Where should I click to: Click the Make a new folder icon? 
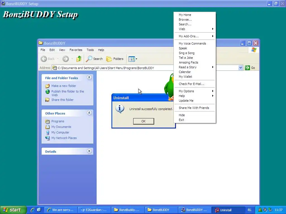click(47, 86)
